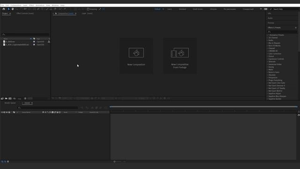This screenshot has width=300, height=169.
Task: Open the Effect menu
Action: (x=31, y=5)
